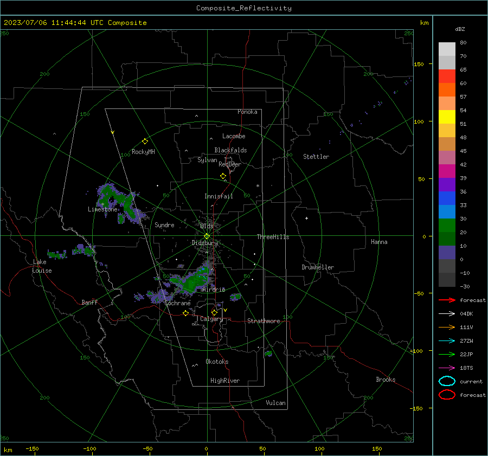The width and height of the screenshot is (488, 456).
Task: Click the Vulcan city label
Action: click(x=276, y=403)
